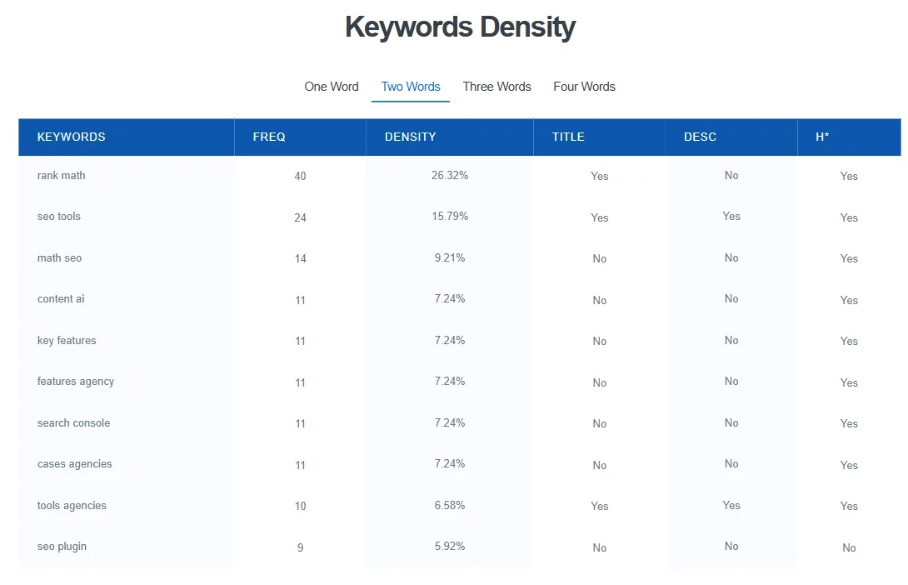Click the Yes value under TITLE for 'seo tools'
The width and height of the screenshot is (908, 585).
[x=599, y=217]
